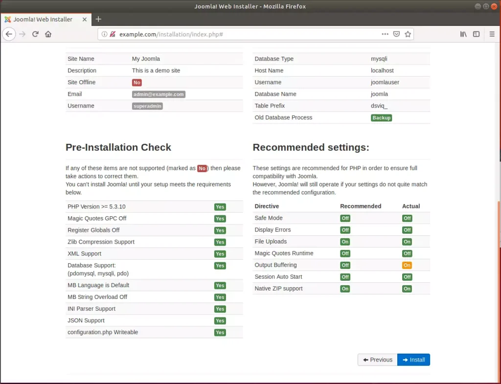Click the Yes badge for PHP Version
This screenshot has height=384, width=501.
click(x=220, y=207)
